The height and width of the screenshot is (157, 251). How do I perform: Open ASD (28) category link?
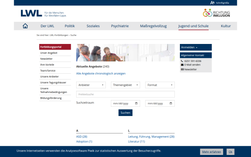(x=82, y=136)
